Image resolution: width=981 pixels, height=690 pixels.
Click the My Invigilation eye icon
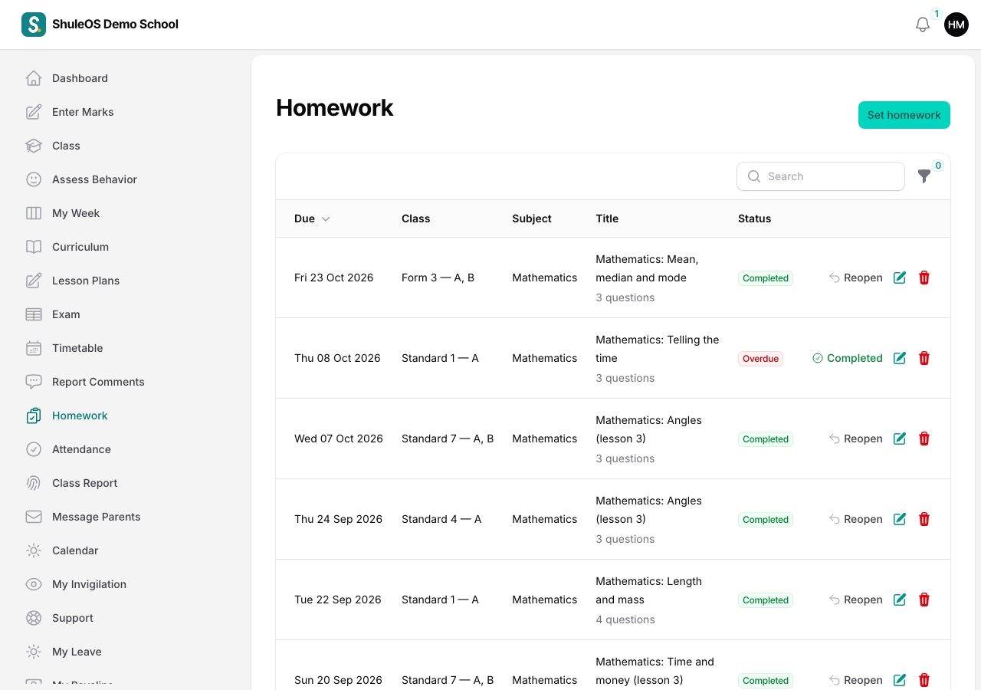[34, 584]
